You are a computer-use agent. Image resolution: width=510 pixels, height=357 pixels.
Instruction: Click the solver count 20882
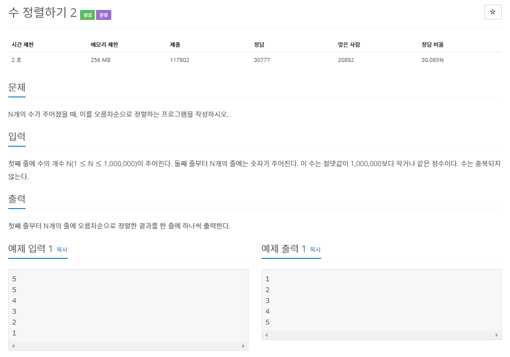tap(346, 60)
